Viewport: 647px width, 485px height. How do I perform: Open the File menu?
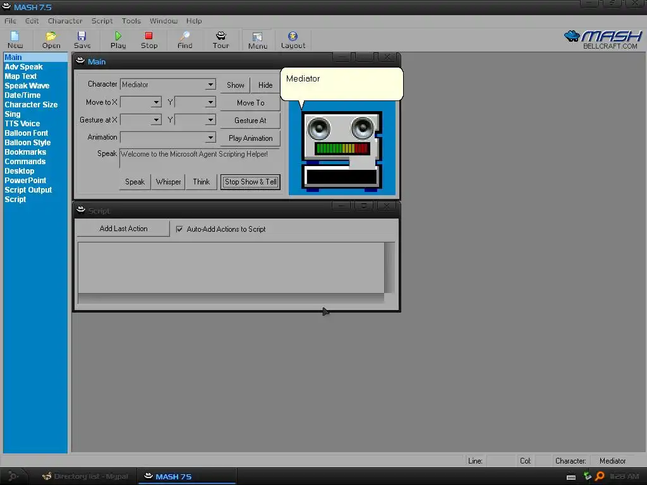pos(10,21)
